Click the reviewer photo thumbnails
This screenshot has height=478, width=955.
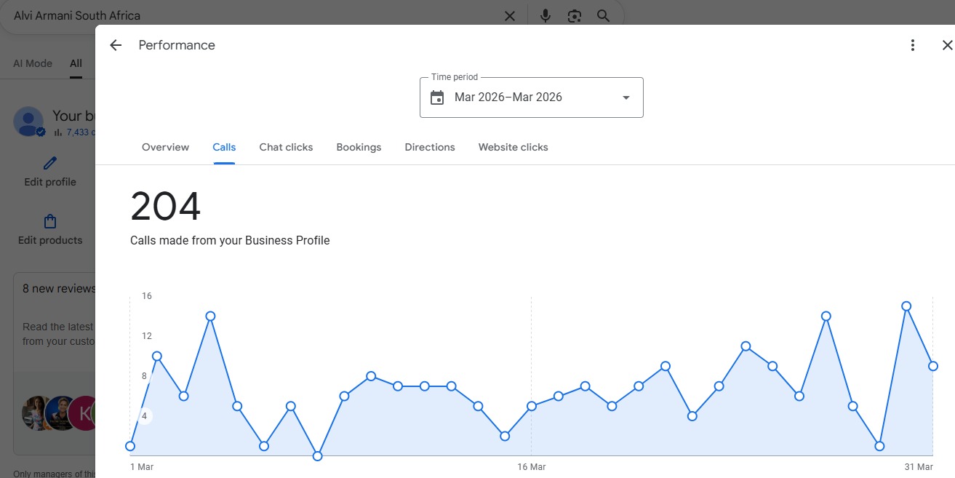(60, 413)
